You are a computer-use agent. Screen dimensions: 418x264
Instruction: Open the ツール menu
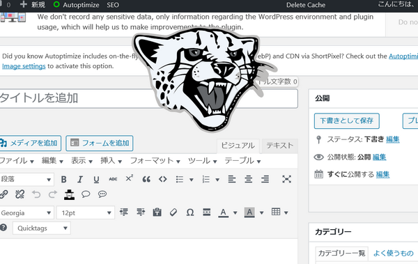click(202, 161)
